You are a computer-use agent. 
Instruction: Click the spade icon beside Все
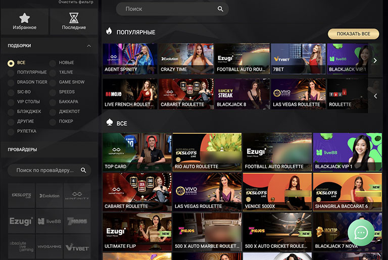tap(109, 122)
